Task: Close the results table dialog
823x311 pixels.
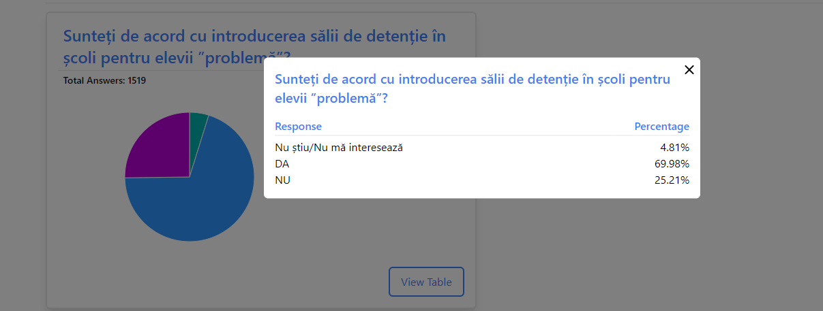Action: coord(689,69)
